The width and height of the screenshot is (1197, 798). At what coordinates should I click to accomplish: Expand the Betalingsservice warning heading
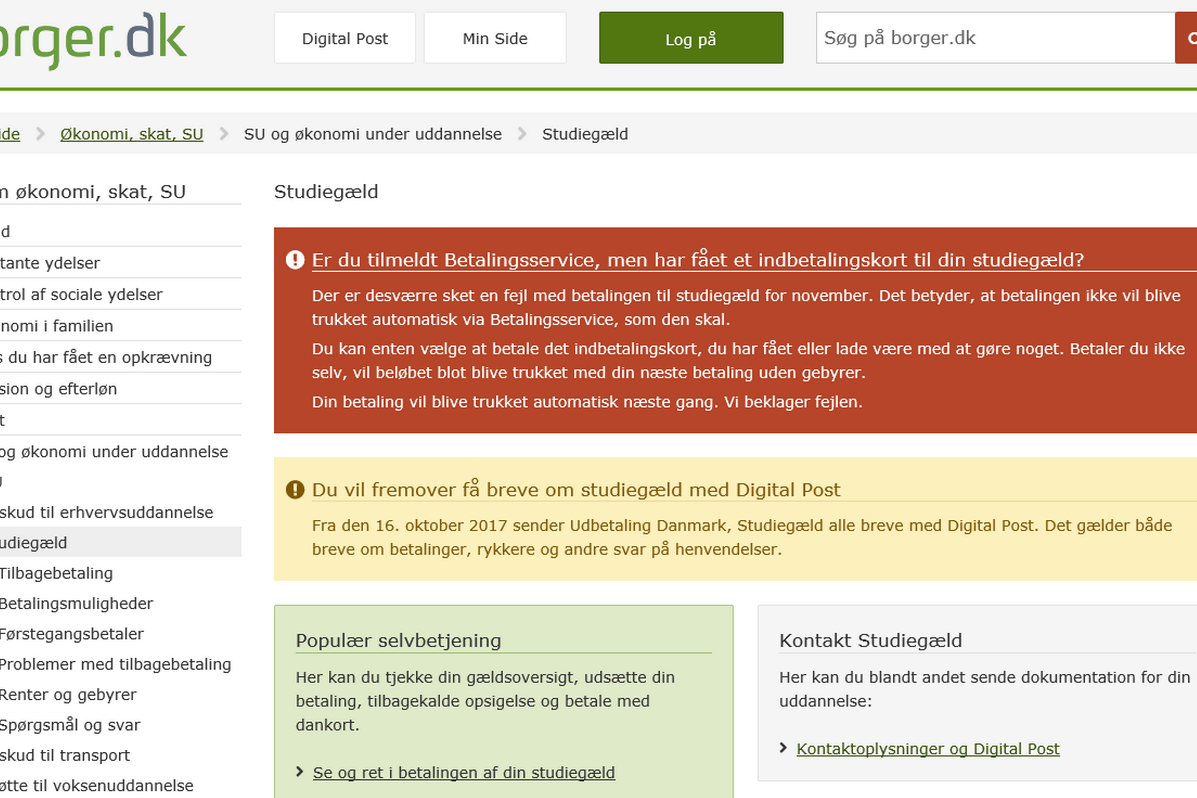point(697,259)
